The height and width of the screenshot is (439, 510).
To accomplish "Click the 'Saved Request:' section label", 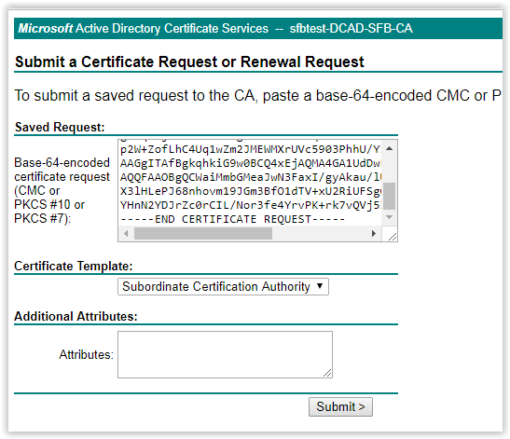I will click(x=60, y=127).
